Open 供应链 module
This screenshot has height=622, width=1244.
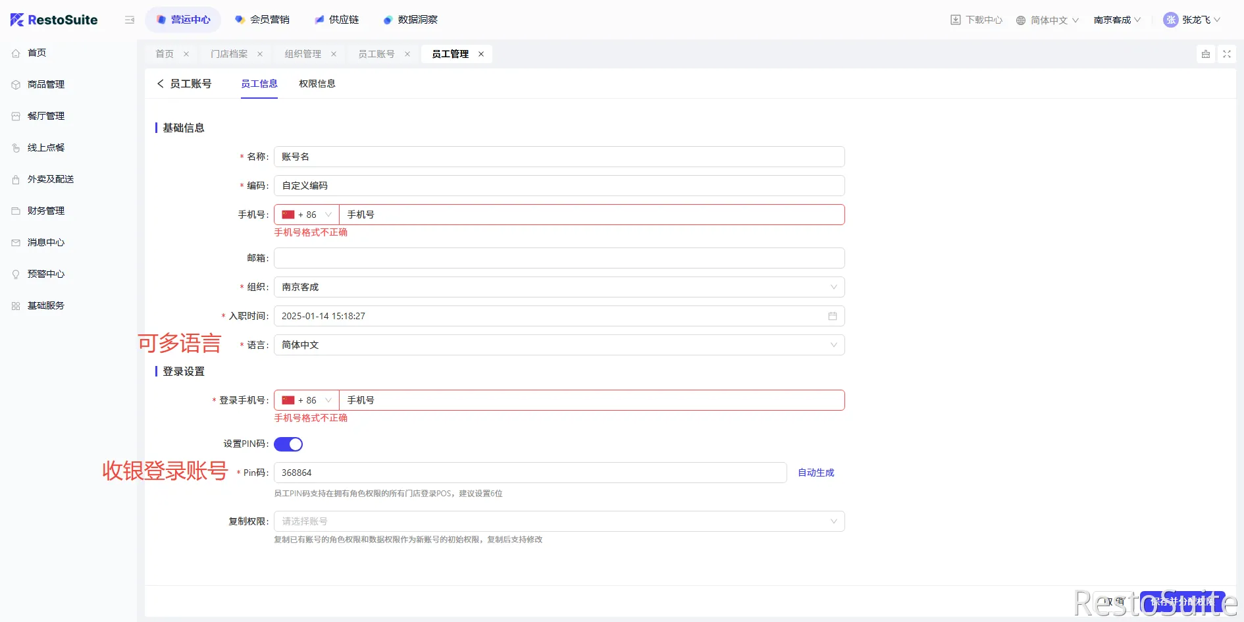point(337,20)
